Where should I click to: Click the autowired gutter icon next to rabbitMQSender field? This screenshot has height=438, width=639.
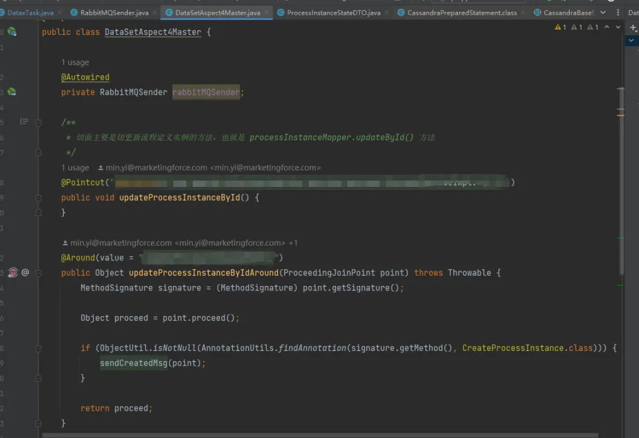click(12, 92)
